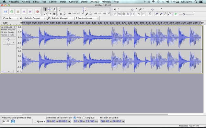Click the Paste toolbar icon
Viewport: 206px width, 128px height.
pyautogui.click(x=124, y=14)
